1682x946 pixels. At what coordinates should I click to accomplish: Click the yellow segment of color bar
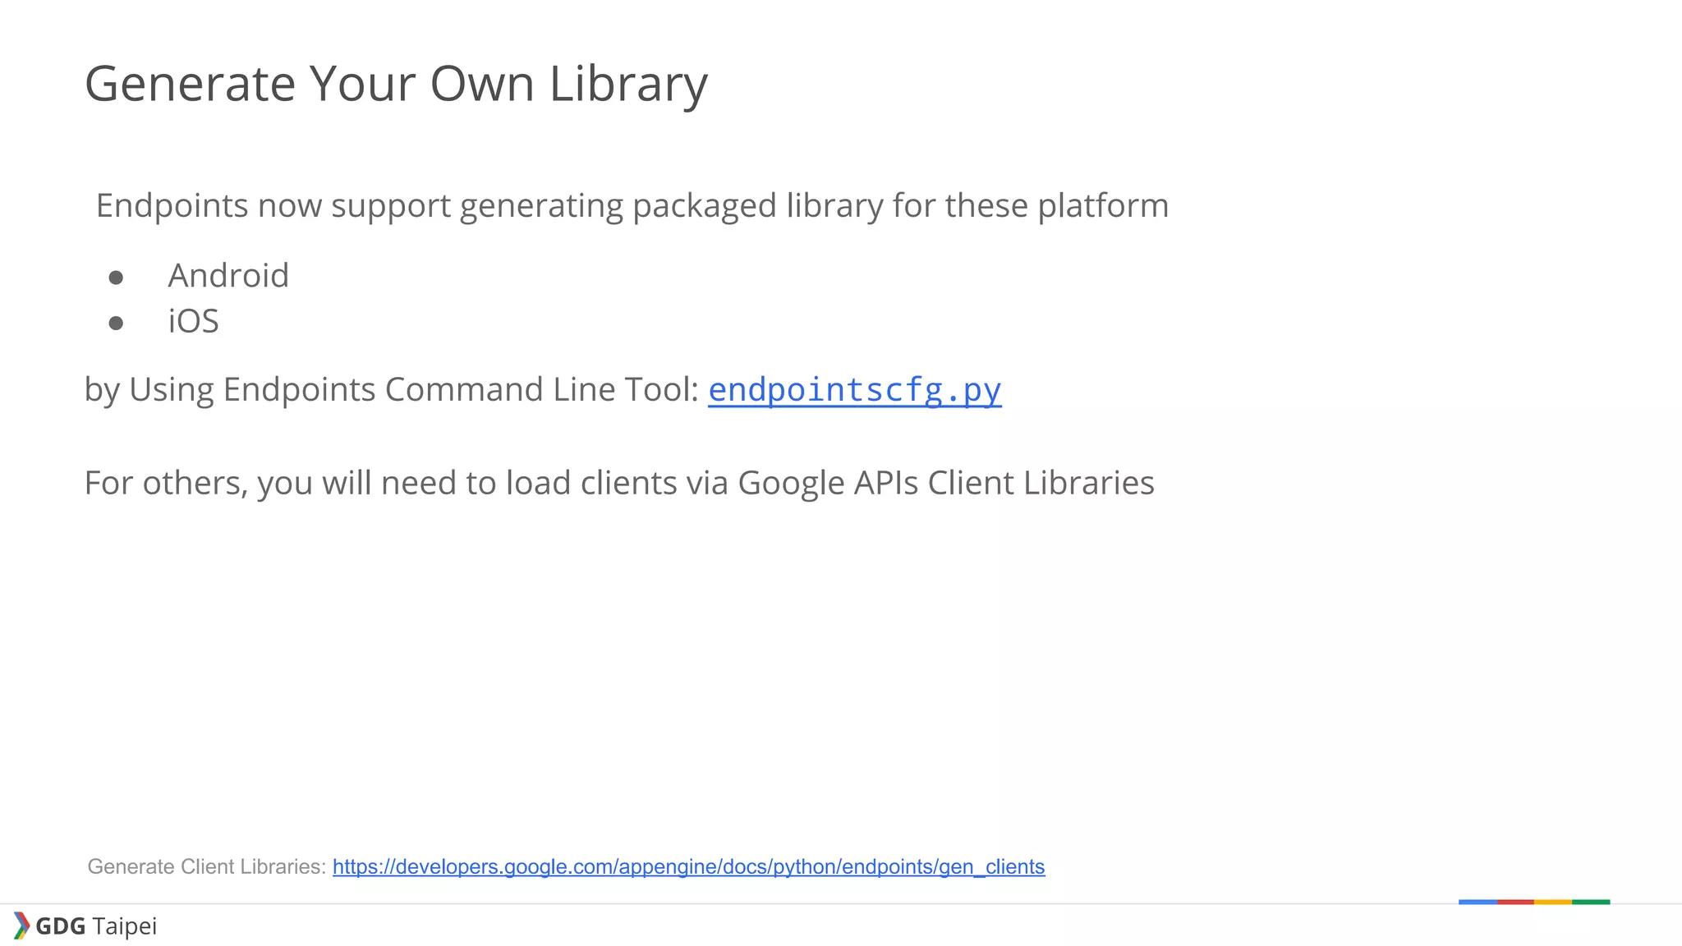(x=1552, y=902)
